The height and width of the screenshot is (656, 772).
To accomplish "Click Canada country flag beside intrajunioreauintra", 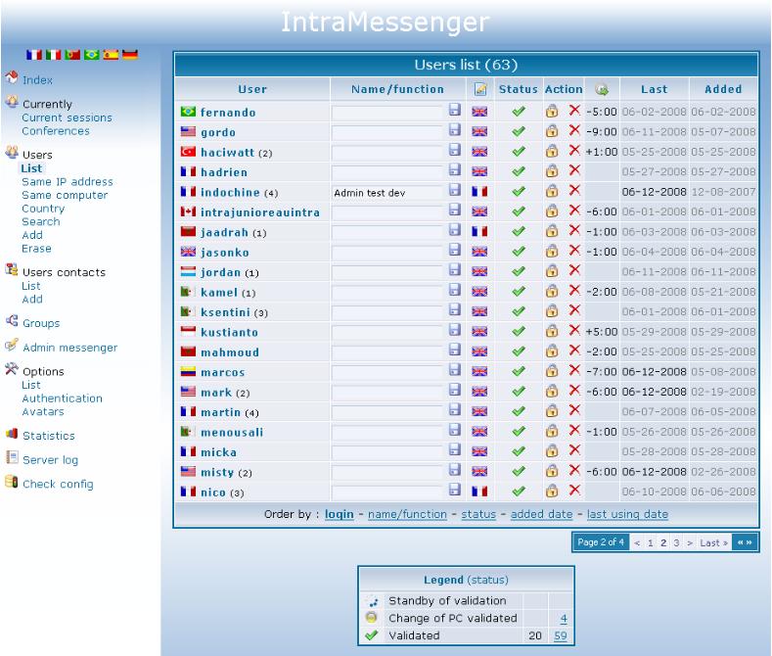I will pyautogui.click(x=188, y=211).
